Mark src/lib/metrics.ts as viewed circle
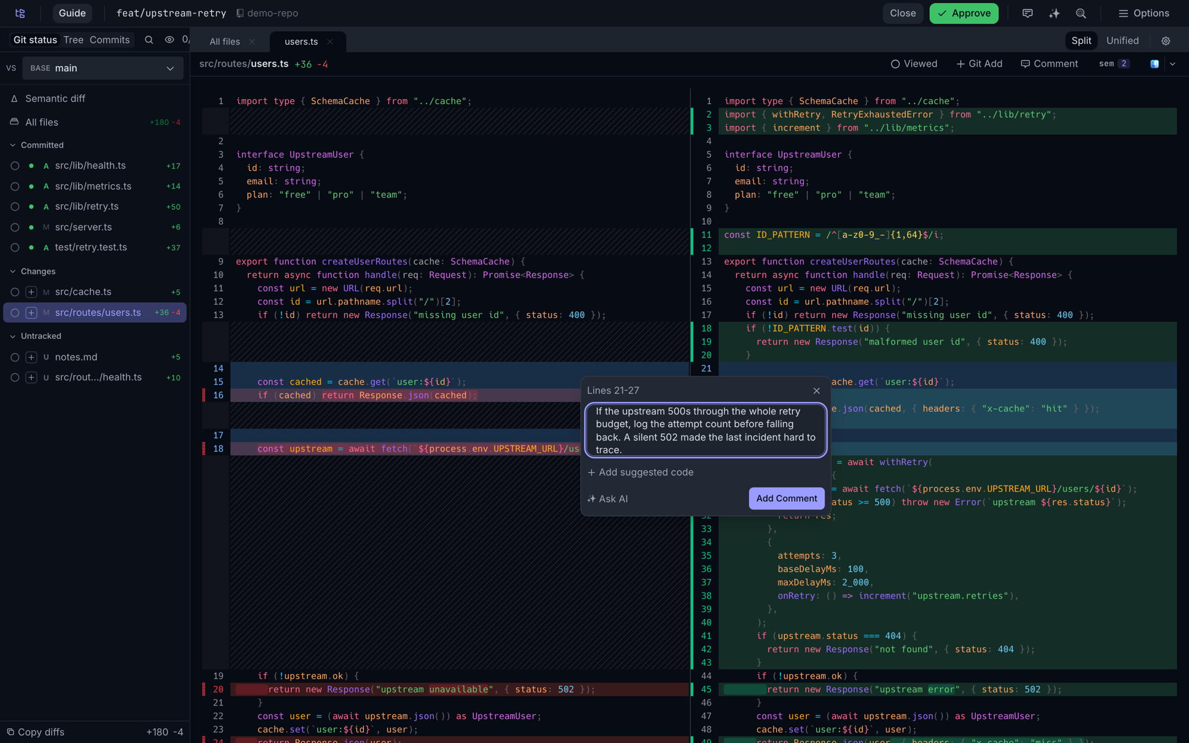Screen dimensions: 1189x743 click(x=15, y=186)
